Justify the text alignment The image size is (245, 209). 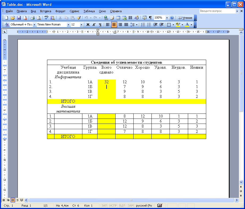pyautogui.click(x=126, y=24)
